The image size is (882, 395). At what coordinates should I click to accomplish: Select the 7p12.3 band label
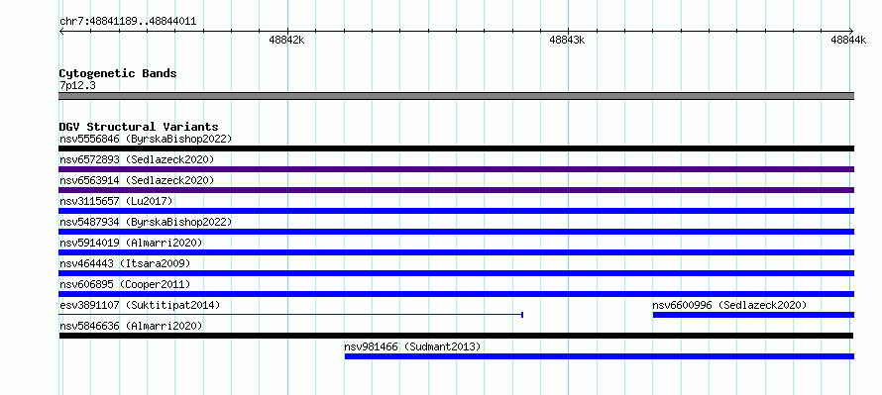tap(77, 85)
